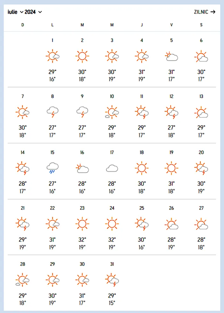Screen dimensions: 224x313
Task: Open the ZILNIC daily view link
Action: coord(204,12)
